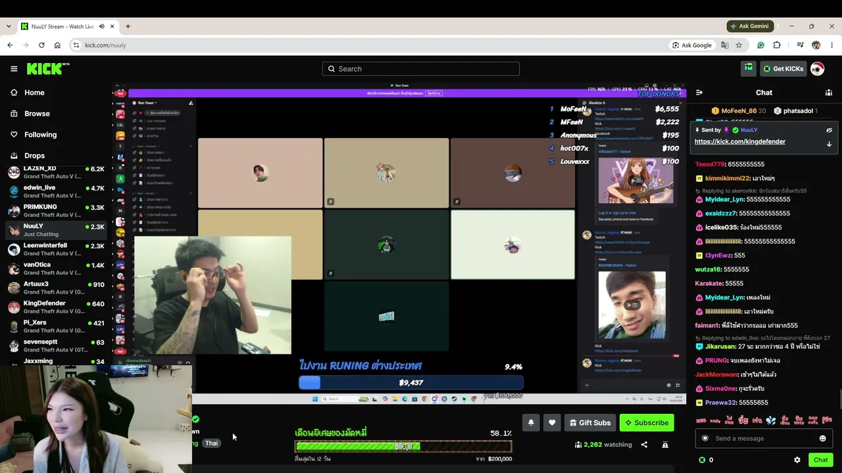Viewport: 842px width, 473px height.
Task: Open Drops in sidebar
Action: [x=34, y=156]
